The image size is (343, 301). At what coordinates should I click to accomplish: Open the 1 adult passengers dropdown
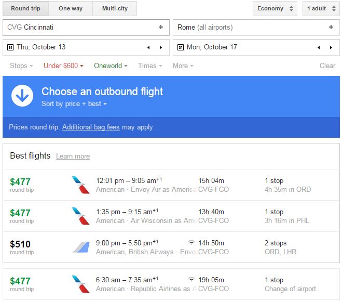coord(320,9)
